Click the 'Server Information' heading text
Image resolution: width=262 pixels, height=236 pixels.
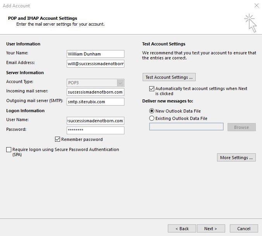click(25, 73)
